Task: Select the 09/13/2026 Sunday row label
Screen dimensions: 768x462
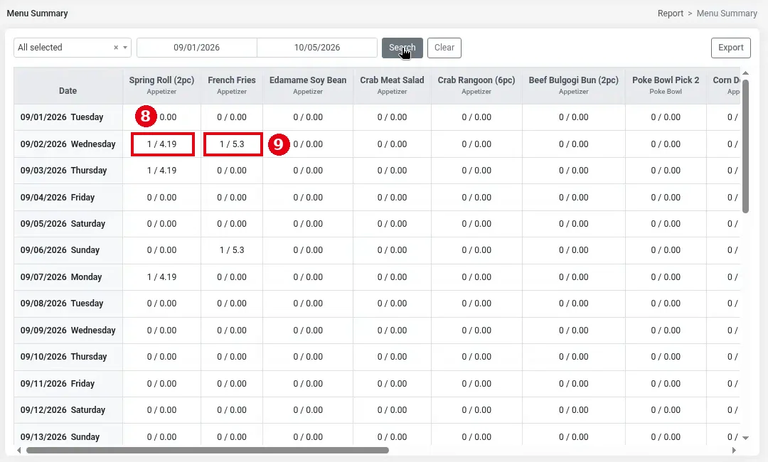Action: pyautogui.click(x=60, y=436)
